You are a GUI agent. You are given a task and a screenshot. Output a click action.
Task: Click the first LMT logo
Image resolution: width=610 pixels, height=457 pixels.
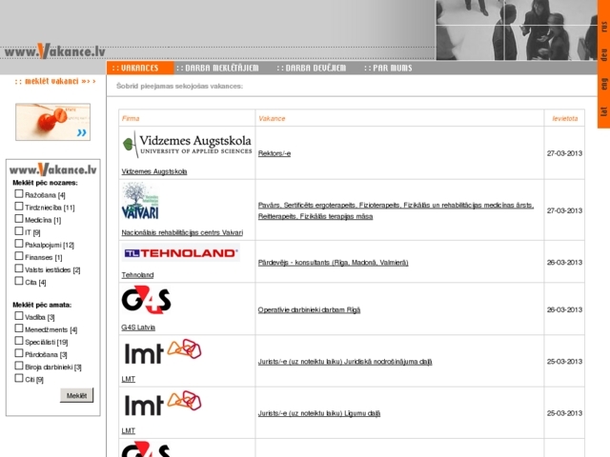tap(161, 352)
